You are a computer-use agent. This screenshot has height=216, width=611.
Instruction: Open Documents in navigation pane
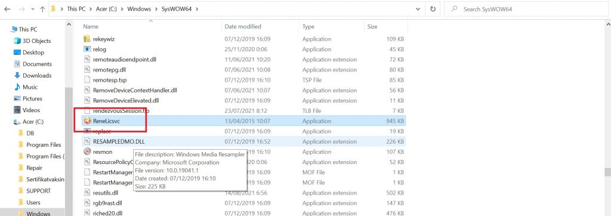point(37,64)
